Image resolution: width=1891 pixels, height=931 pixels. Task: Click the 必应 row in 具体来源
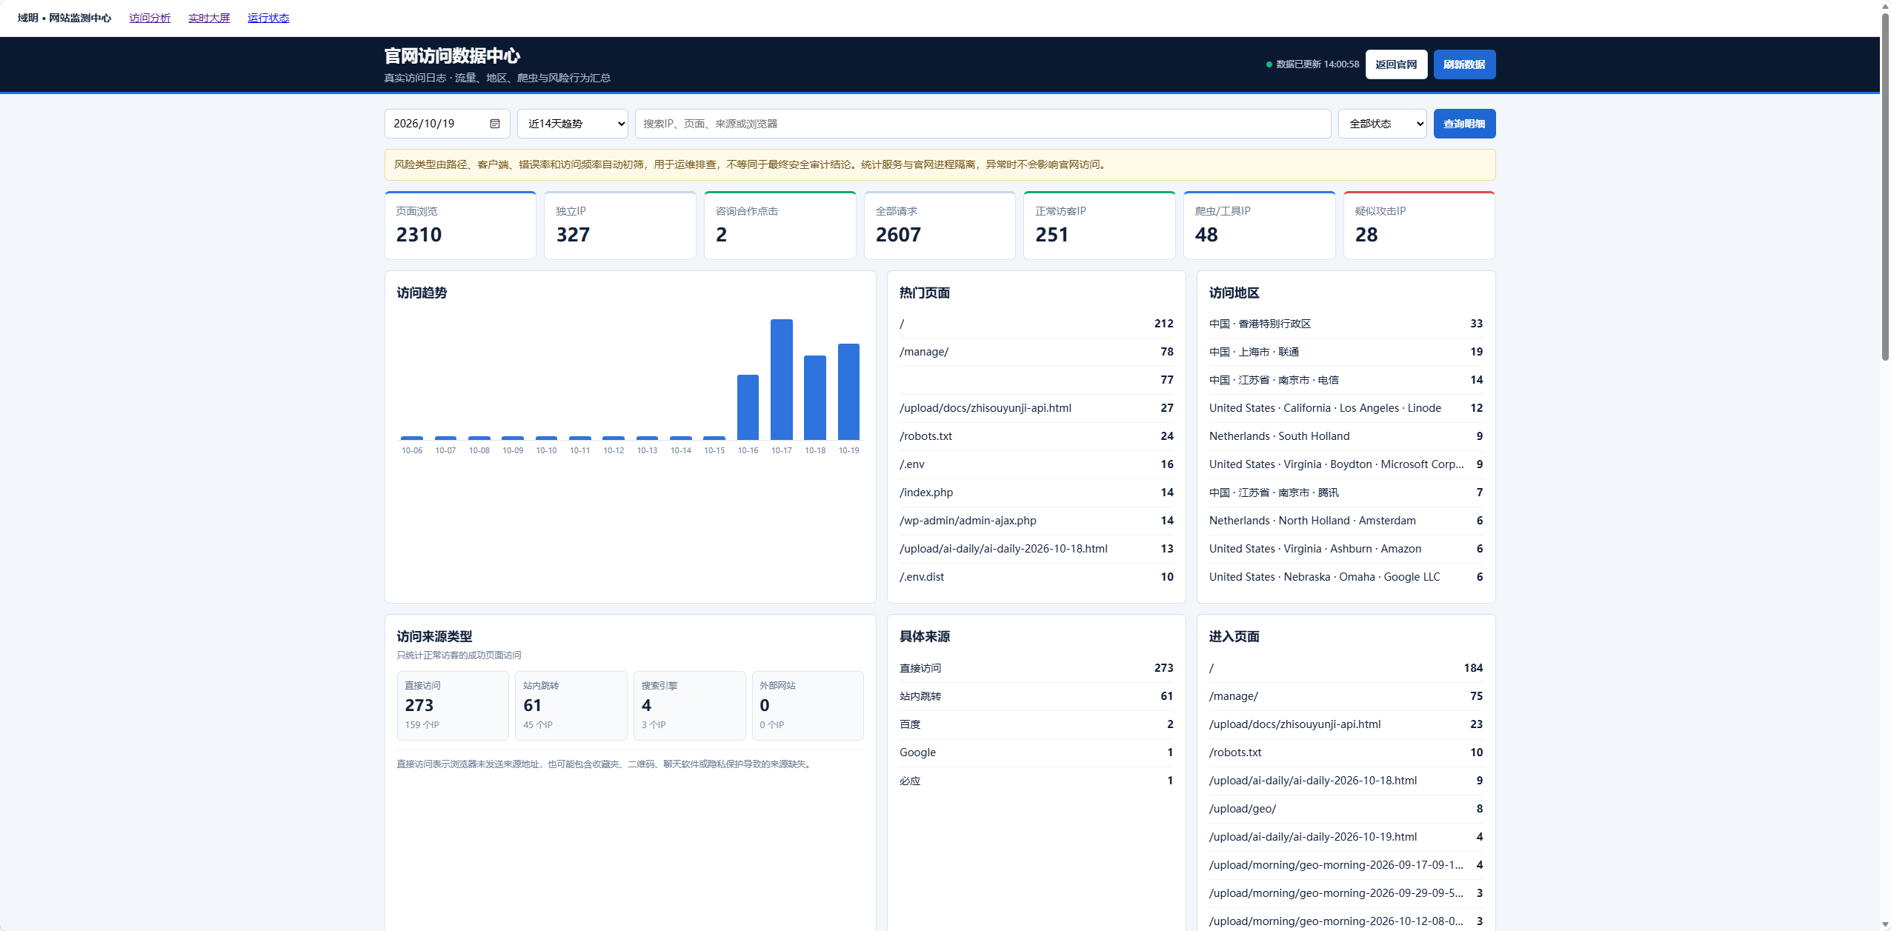[x=1036, y=781]
